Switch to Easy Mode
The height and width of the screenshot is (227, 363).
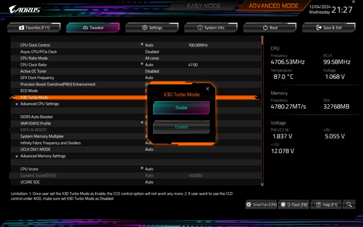click(x=204, y=6)
